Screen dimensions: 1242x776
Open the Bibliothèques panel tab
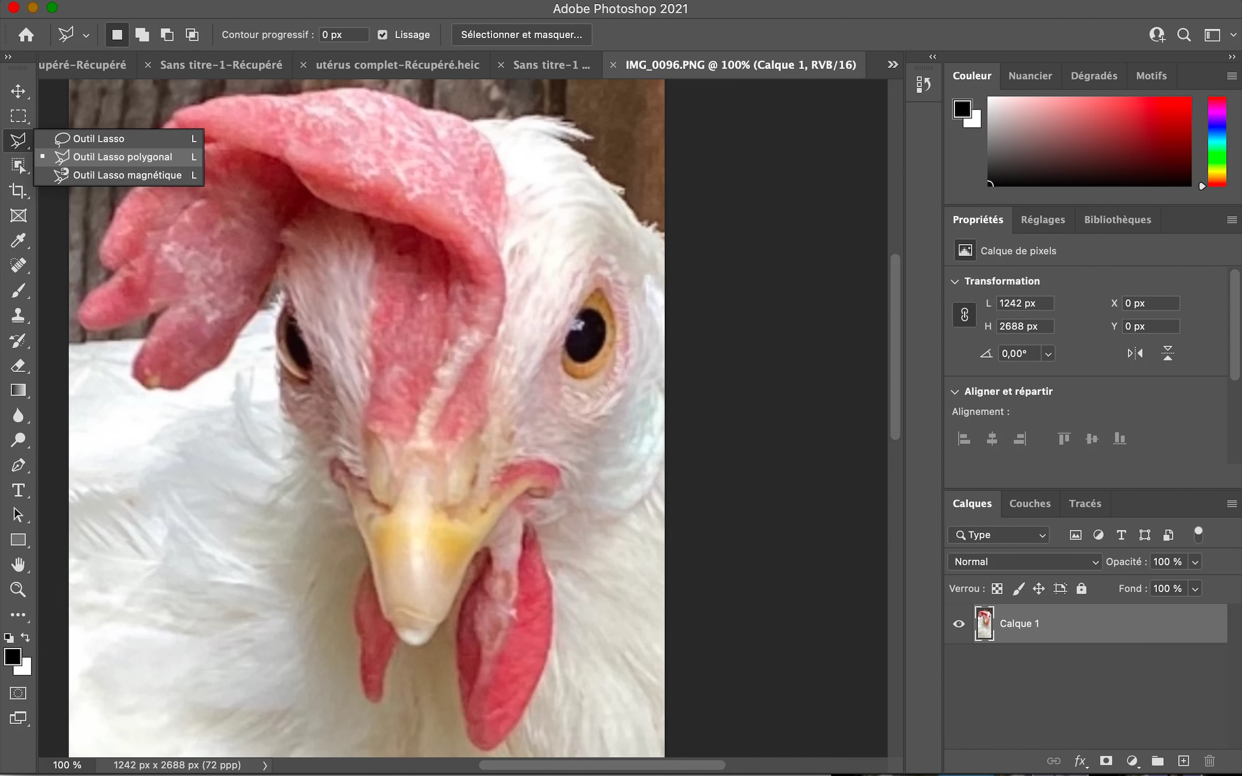(1117, 220)
